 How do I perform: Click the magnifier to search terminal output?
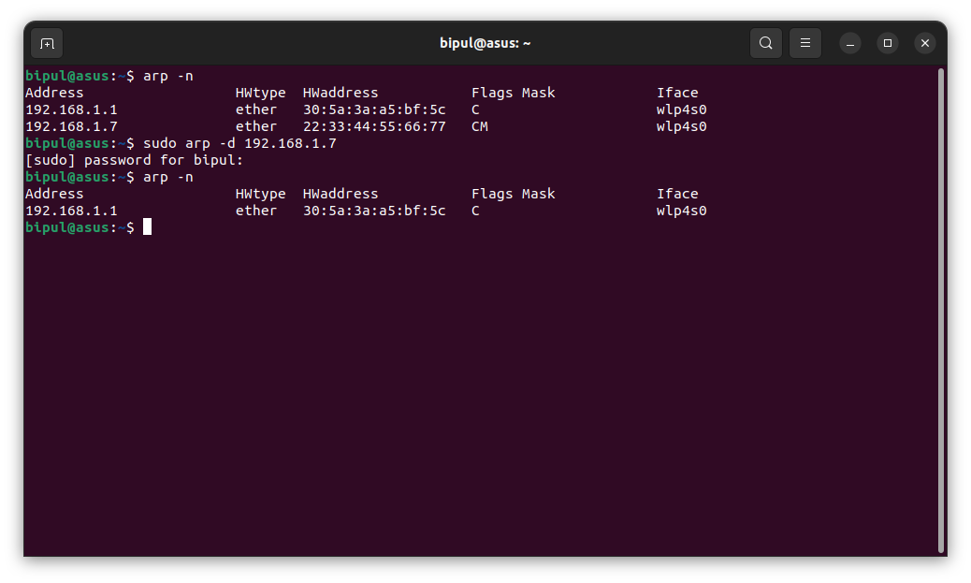[765, 43]
